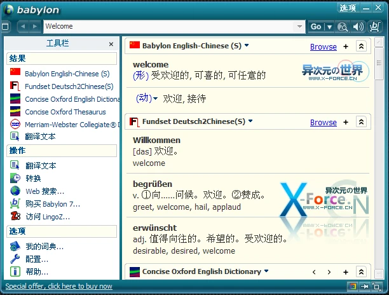This screenshot has width=389, height=295.
Task: Click the Merriam-Webster logo icon
Action: tap(15, 124)
